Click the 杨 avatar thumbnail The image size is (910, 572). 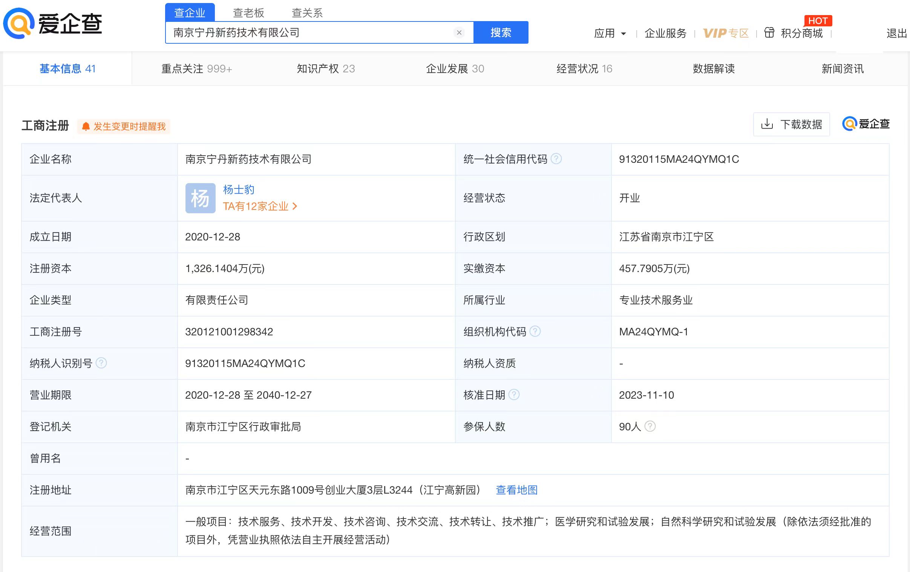tap(200, 198)
